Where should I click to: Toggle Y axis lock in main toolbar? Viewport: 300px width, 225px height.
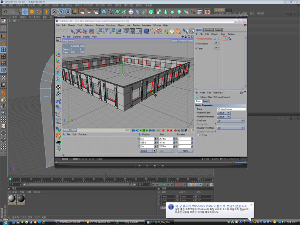point(61,12)
